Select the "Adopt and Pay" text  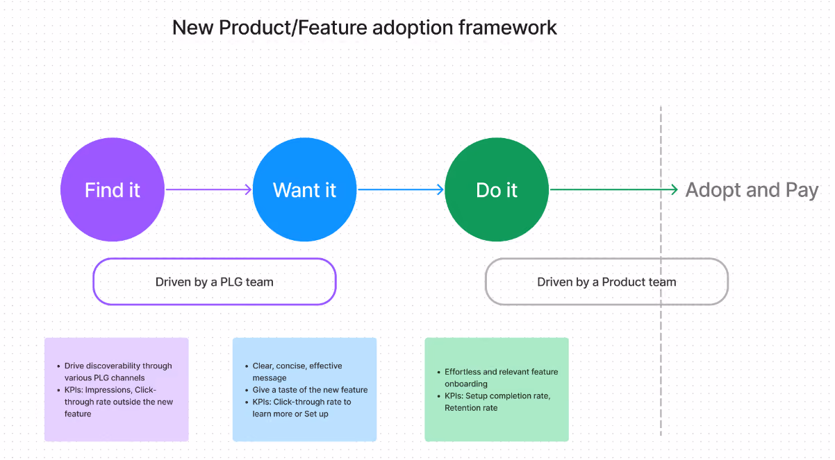pyautogui.click(x=752, y=190)
